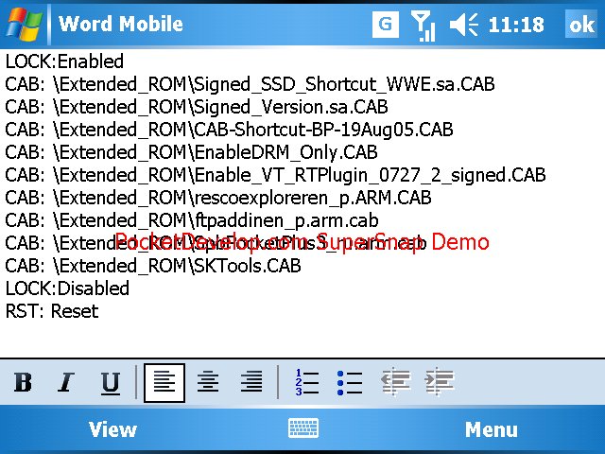
Task: Open the View softkey menu
Action: [112, 429]
